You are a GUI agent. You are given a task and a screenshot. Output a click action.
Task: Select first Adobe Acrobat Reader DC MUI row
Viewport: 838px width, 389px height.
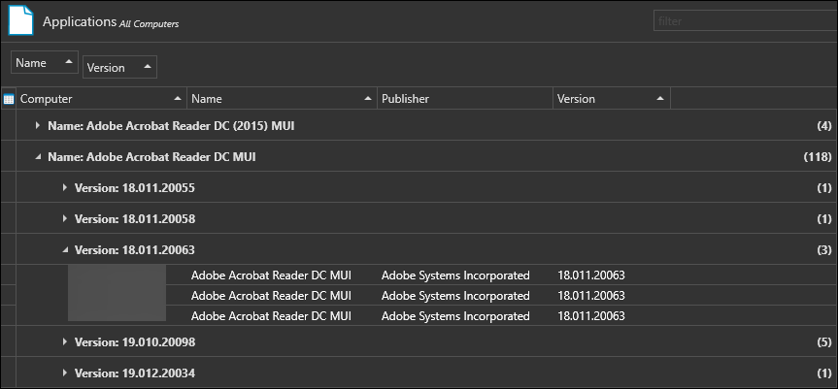tap(271, 276)
